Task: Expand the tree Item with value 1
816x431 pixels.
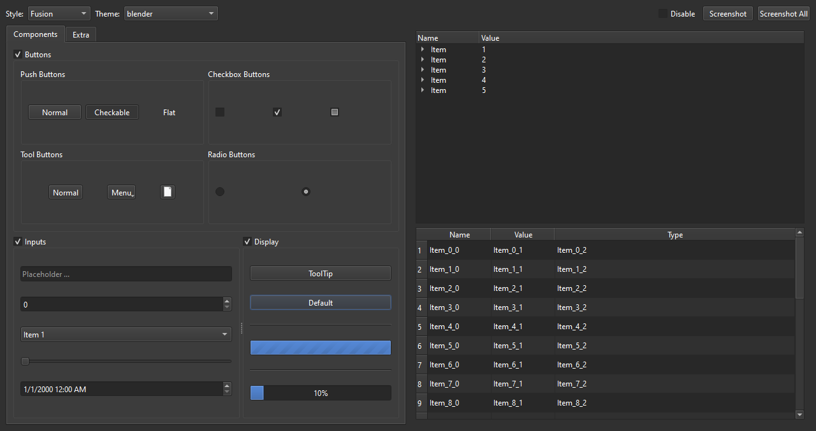Action: pyautogui.click(x=423, y=50)
